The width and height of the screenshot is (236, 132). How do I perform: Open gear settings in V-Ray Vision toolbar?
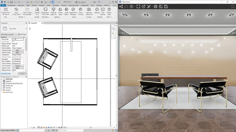pos(156,7)
